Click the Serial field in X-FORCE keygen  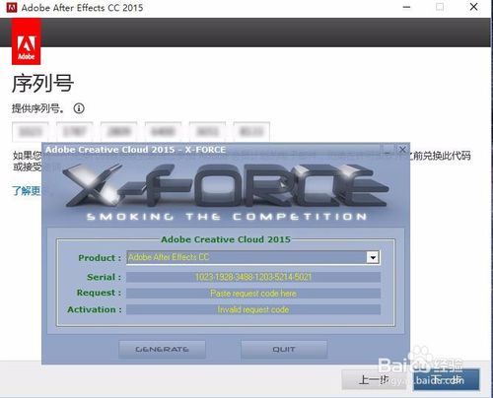tap(253, 277)
